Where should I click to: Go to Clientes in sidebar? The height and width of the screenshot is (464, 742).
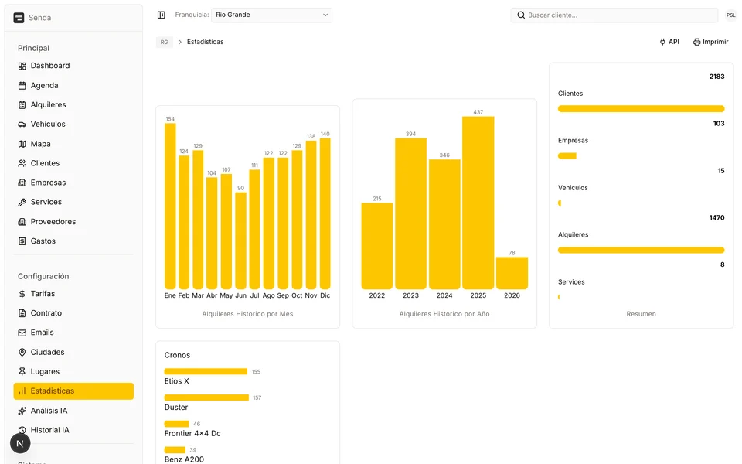tap(45, 163)
